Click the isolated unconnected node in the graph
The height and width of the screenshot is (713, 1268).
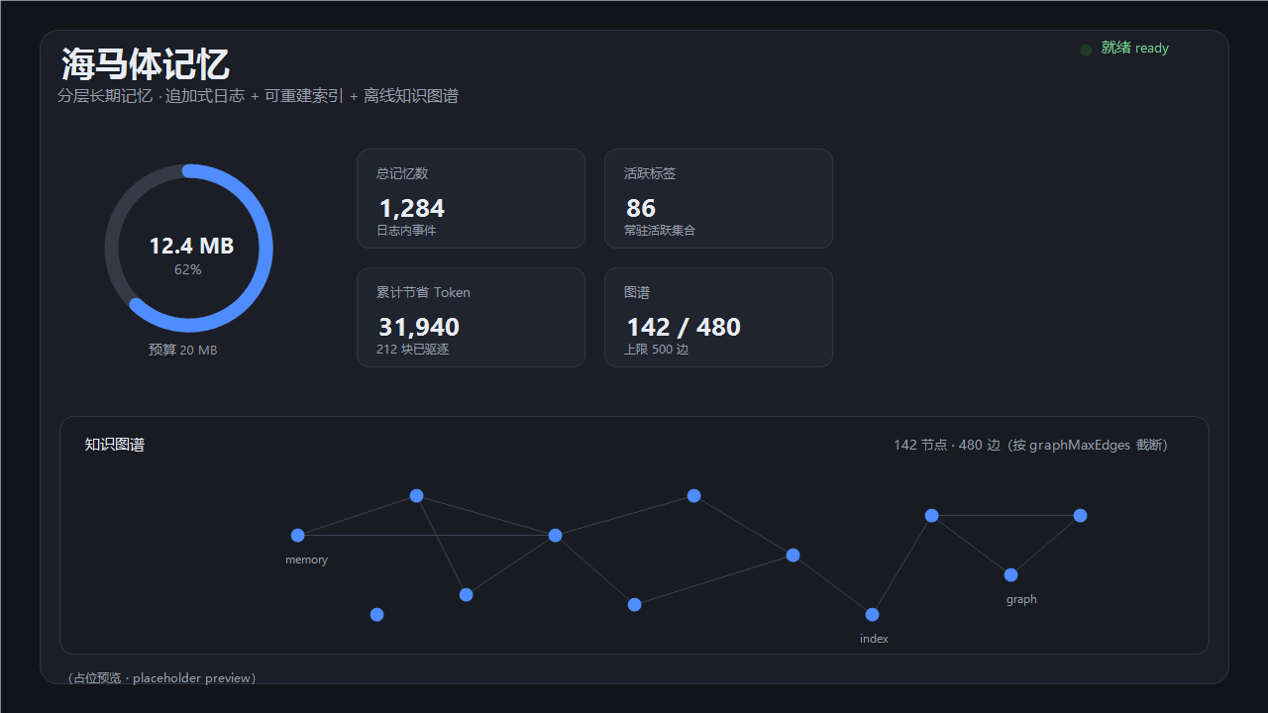click(376, 614)
